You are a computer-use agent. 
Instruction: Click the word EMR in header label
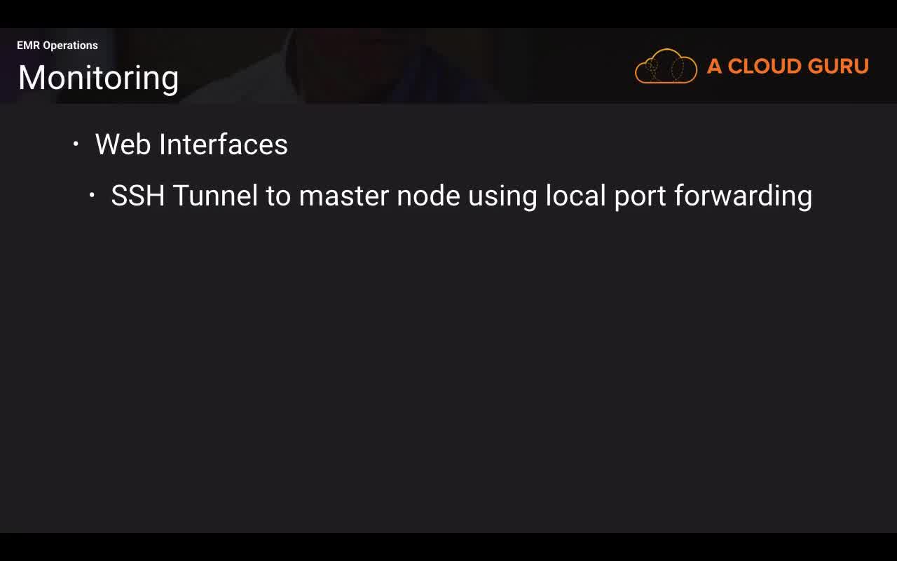pos(28,46)
